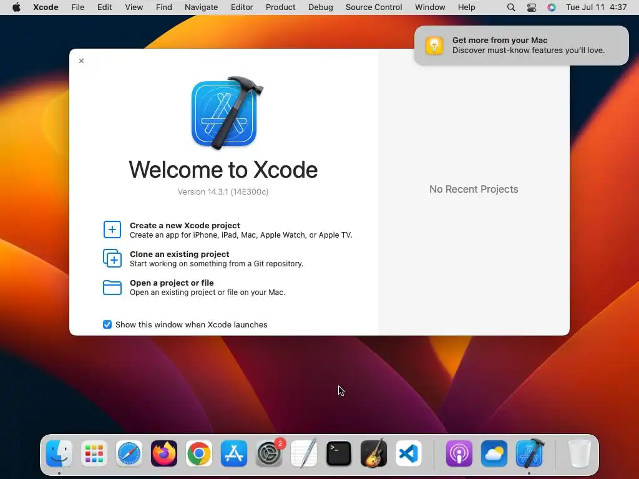Open the Debug menu
This screenshot has width=639, height=479.
click(x=320, y=7)
